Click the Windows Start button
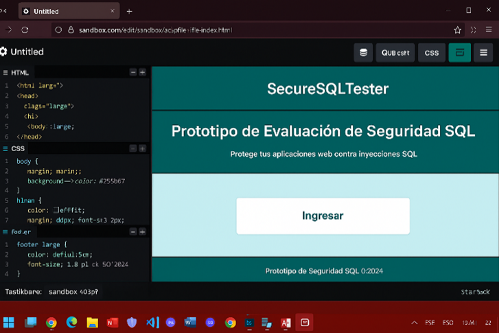Viewport: 499px width, 333px height. pos(9,322)
